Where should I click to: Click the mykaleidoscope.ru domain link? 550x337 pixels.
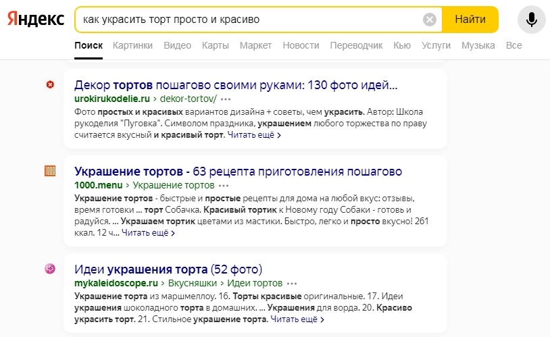click(x=116, y=283)
